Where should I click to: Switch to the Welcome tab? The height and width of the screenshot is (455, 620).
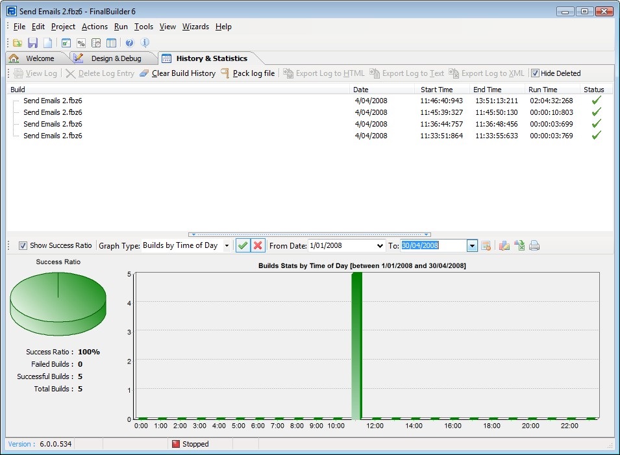tap(36, 58)
